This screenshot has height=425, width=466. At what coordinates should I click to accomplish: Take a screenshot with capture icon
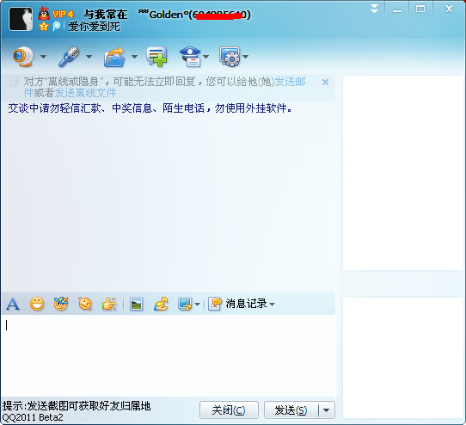(x=185, y=304)
